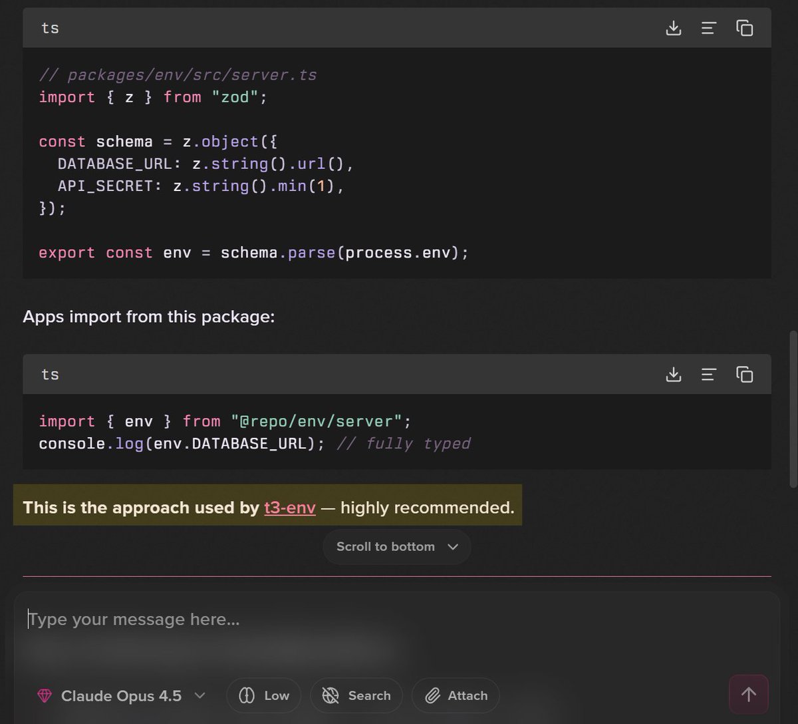Image resolution: width=798 pixels, height=724 pixels.
Task: Click the import z from "zod" line
Action: pos(153,97)
